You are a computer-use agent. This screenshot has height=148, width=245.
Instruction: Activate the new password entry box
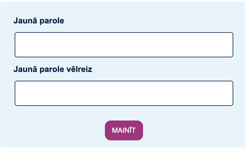click(124, 45)
